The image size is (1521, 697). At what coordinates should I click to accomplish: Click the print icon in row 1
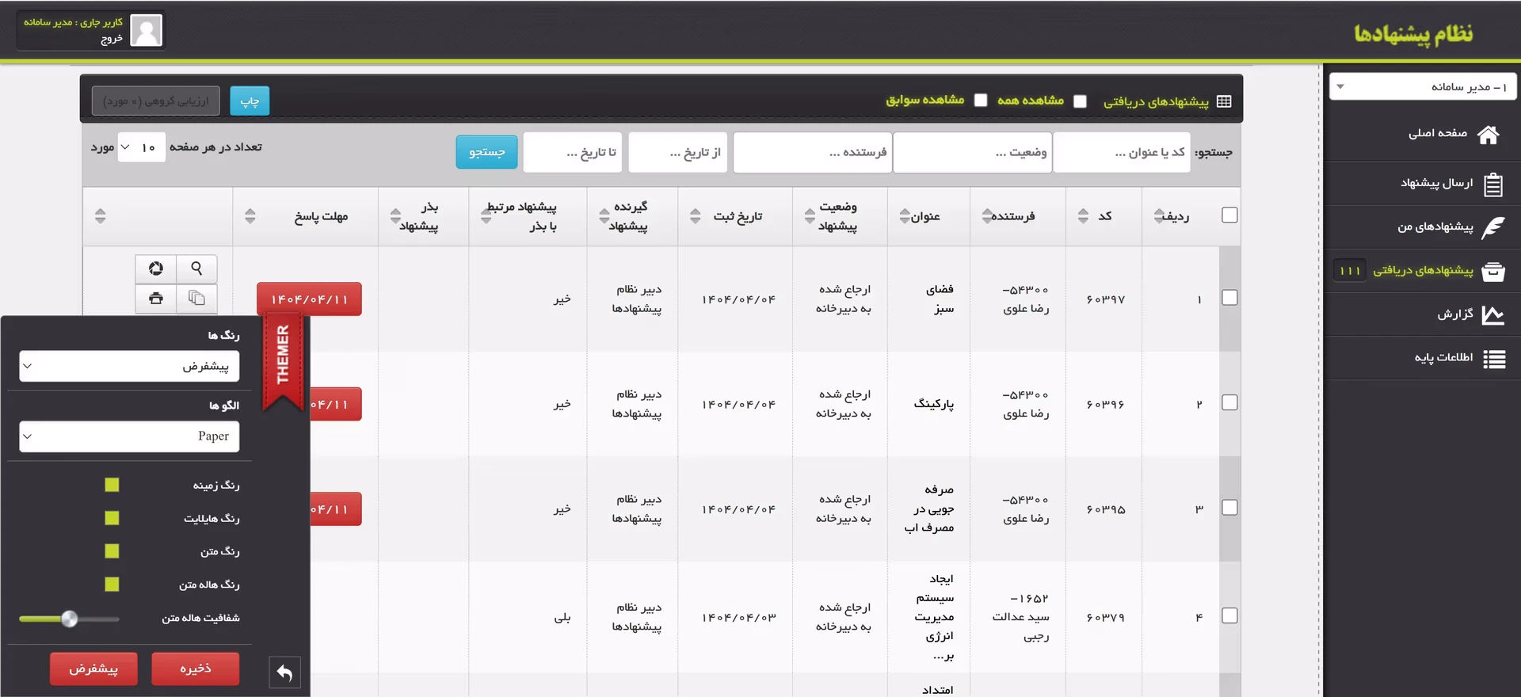pos(156,298)
